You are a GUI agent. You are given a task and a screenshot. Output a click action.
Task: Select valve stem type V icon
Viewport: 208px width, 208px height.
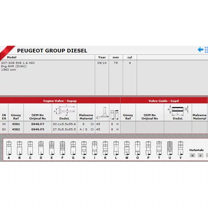click(x=181, y=148)
